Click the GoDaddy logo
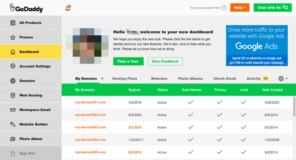 point(26,8)
